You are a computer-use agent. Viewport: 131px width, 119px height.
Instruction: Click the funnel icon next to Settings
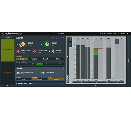click(x=119, y=33)
